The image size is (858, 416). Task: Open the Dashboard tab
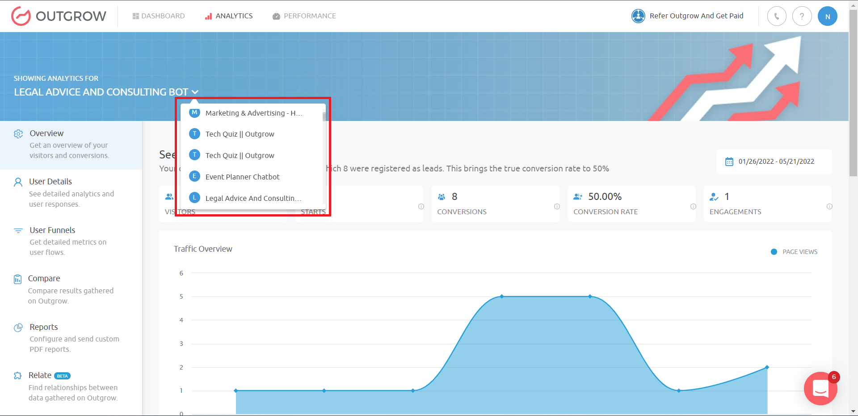(x=159, y=16)
